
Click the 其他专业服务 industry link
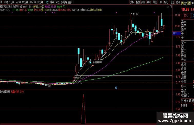pyautogui.click(x=96, y=10)
